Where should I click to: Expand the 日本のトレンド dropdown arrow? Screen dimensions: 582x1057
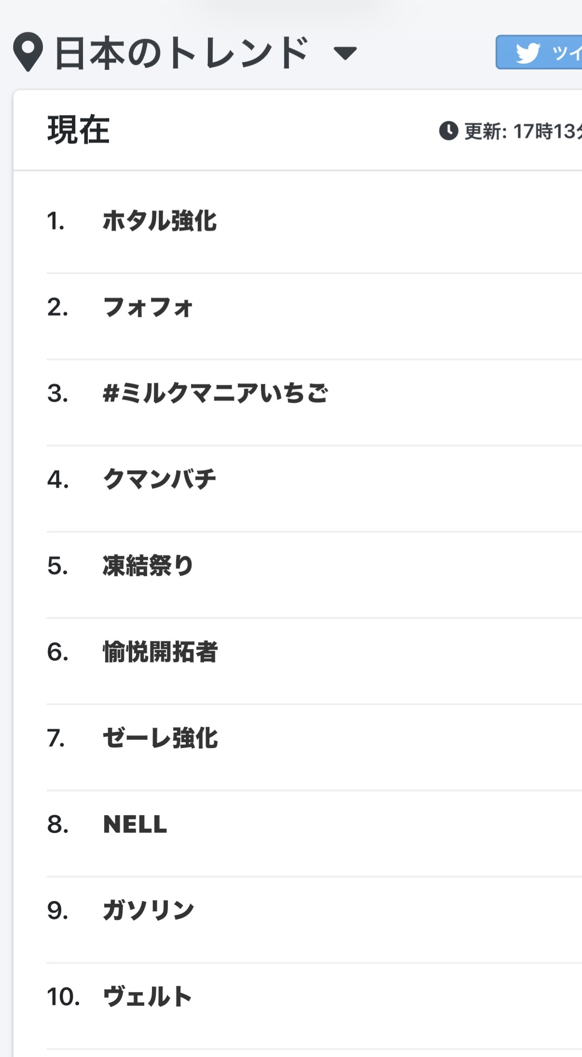pyautogui.click(x=345, y=53)
